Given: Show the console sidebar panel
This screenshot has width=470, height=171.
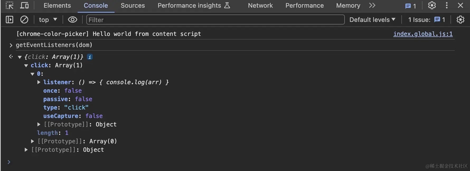Looking at the screenshot, I should click(x=10, y=20).
